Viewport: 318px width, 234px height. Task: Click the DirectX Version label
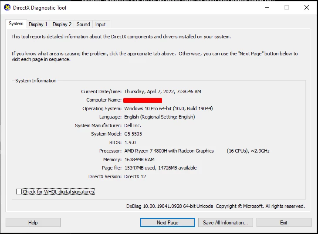105,176
